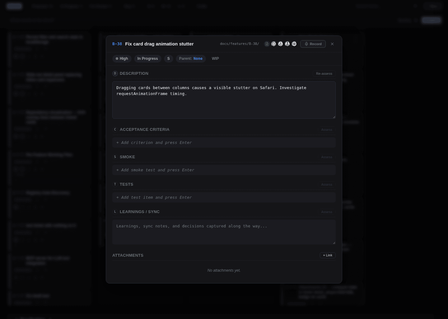Click the flask tests icon in header
This screenshot has height=319, width=448.
click(287, 44)
